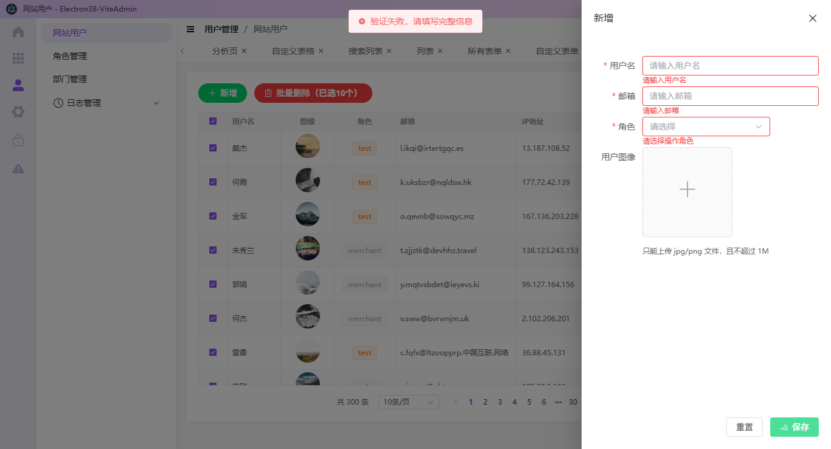Open the 请选择 role dropdown
The width and height of the screenshot is (831, 449).
point(706,126)
